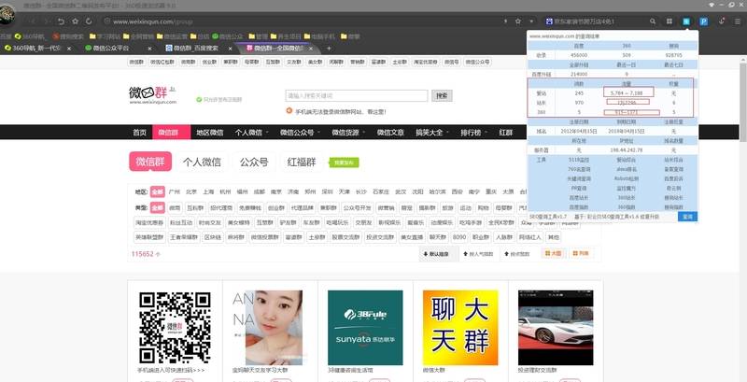Click the top-right browser search box
The height and width of the screenshot is (382, 747).
point(596,21)
